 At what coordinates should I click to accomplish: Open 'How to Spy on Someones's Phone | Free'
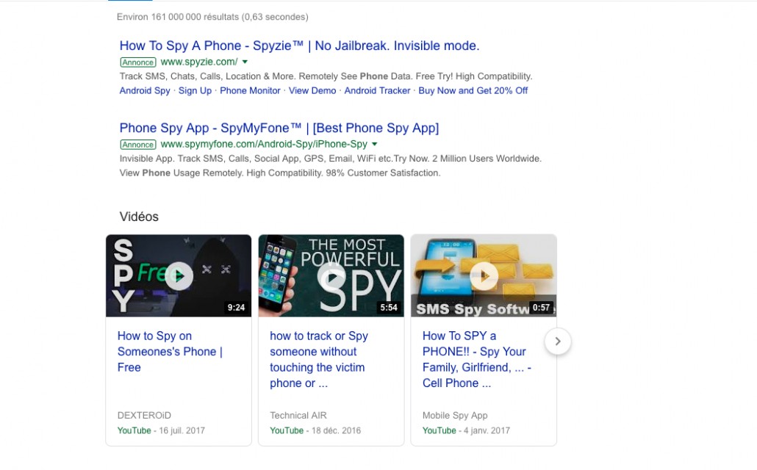coord(170,351)
